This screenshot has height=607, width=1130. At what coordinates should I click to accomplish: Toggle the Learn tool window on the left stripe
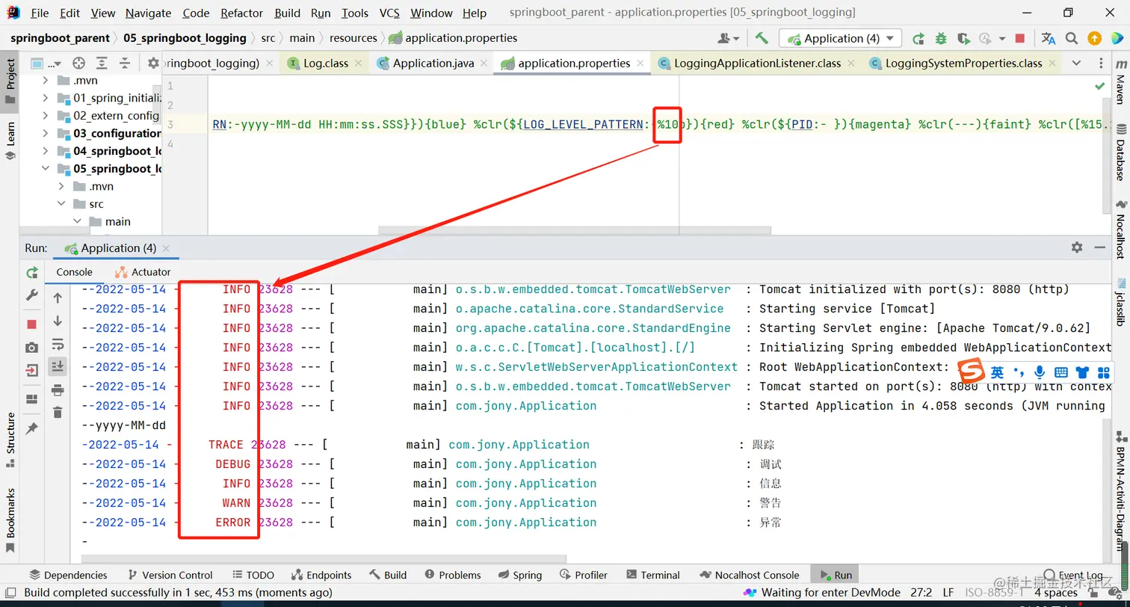[x=10, y=141]
